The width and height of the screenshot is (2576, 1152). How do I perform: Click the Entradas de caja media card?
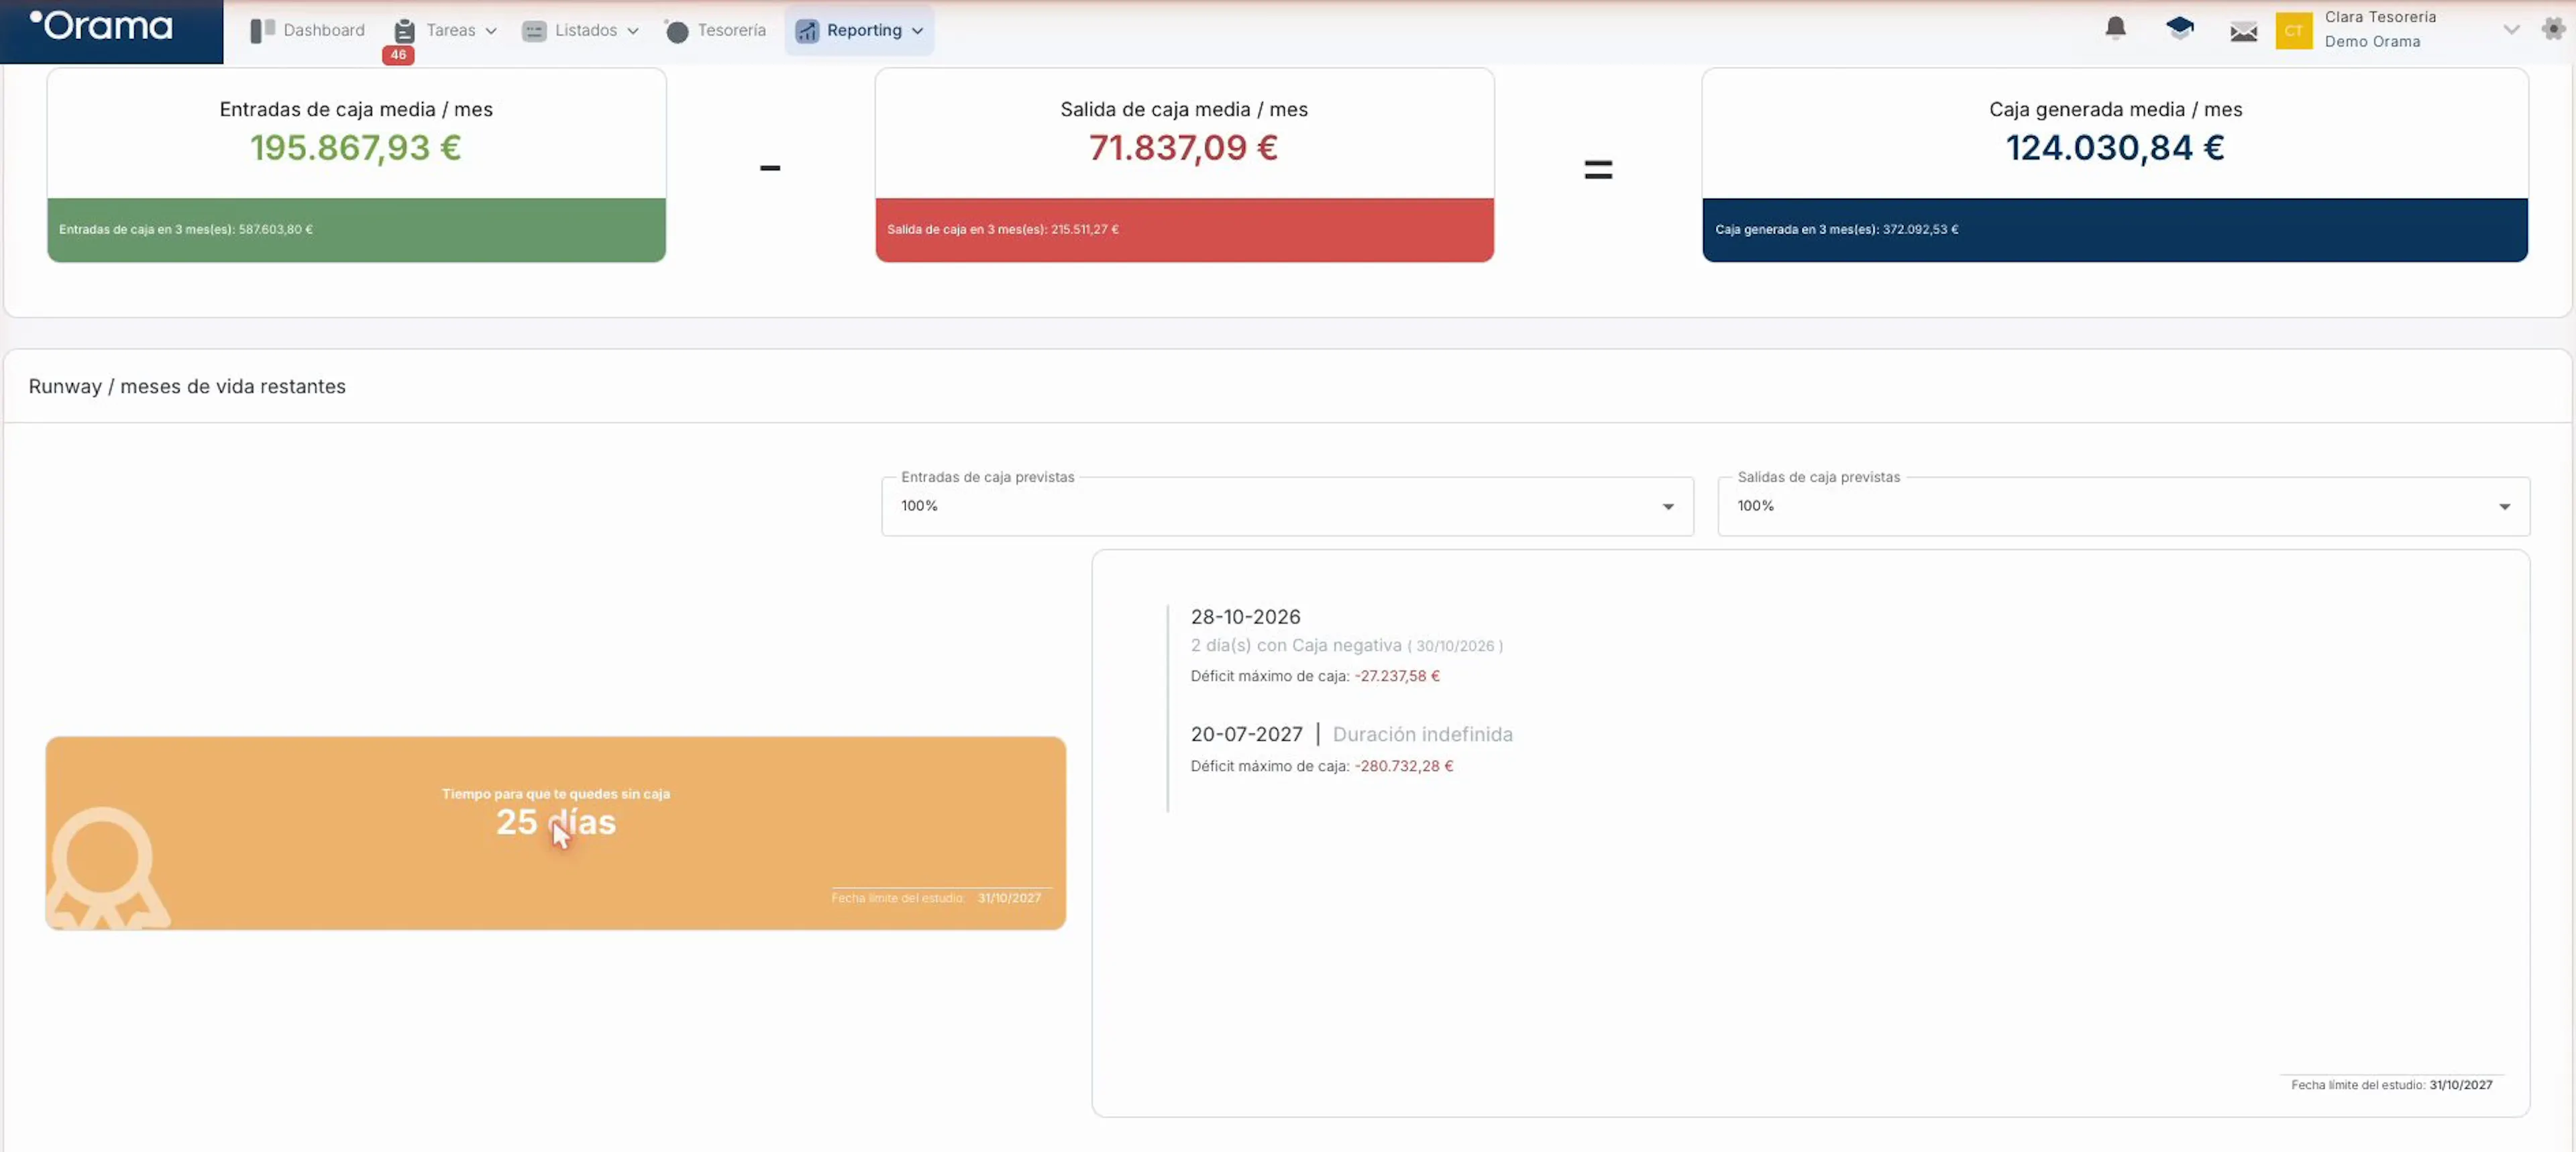click(356, 165)
